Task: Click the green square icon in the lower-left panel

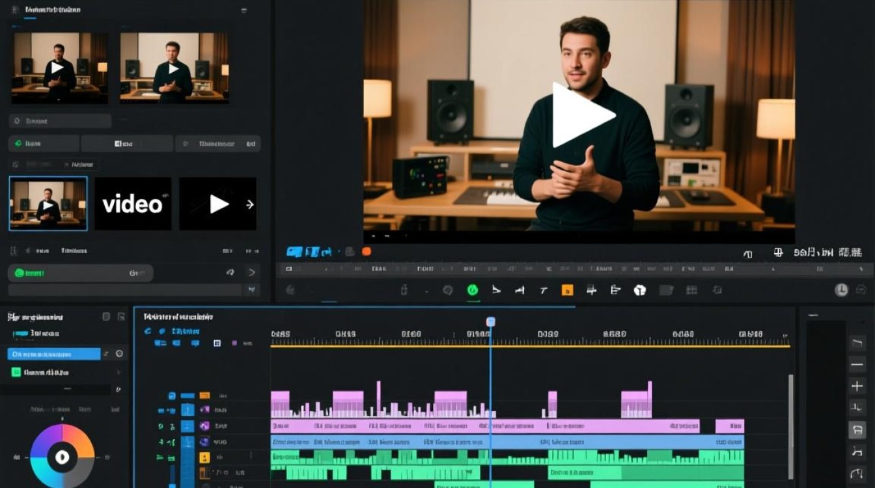Action: (16, 372)
